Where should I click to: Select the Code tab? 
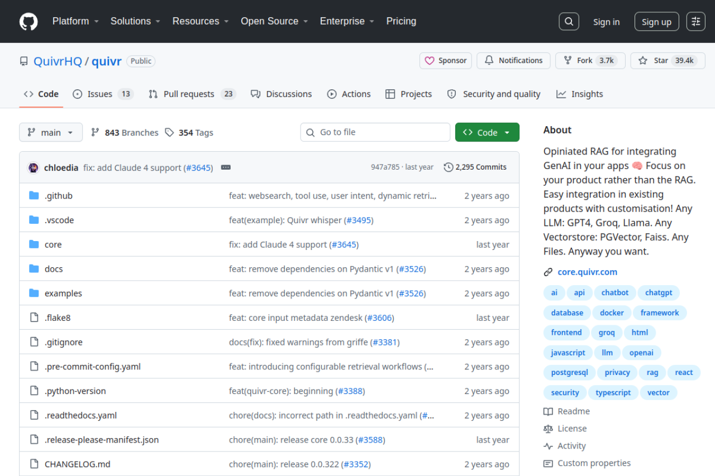(x=41, y=94)
